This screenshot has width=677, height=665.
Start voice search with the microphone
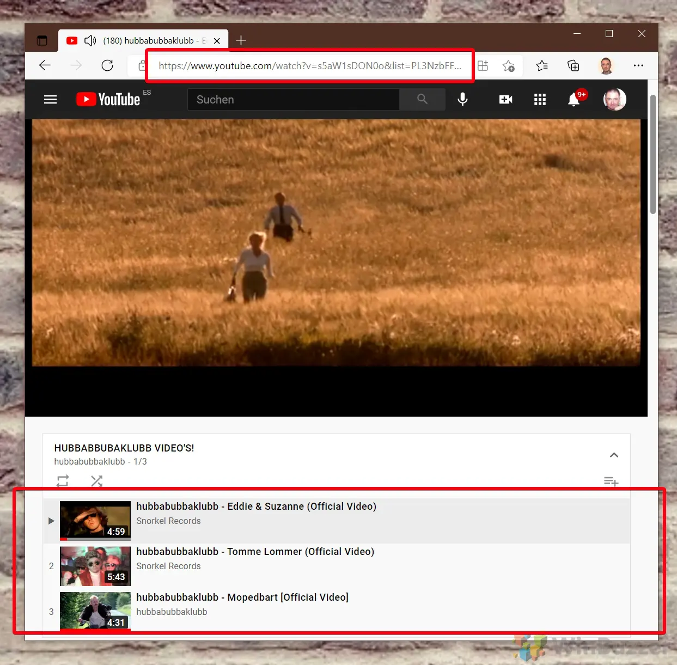pos(462,99)
